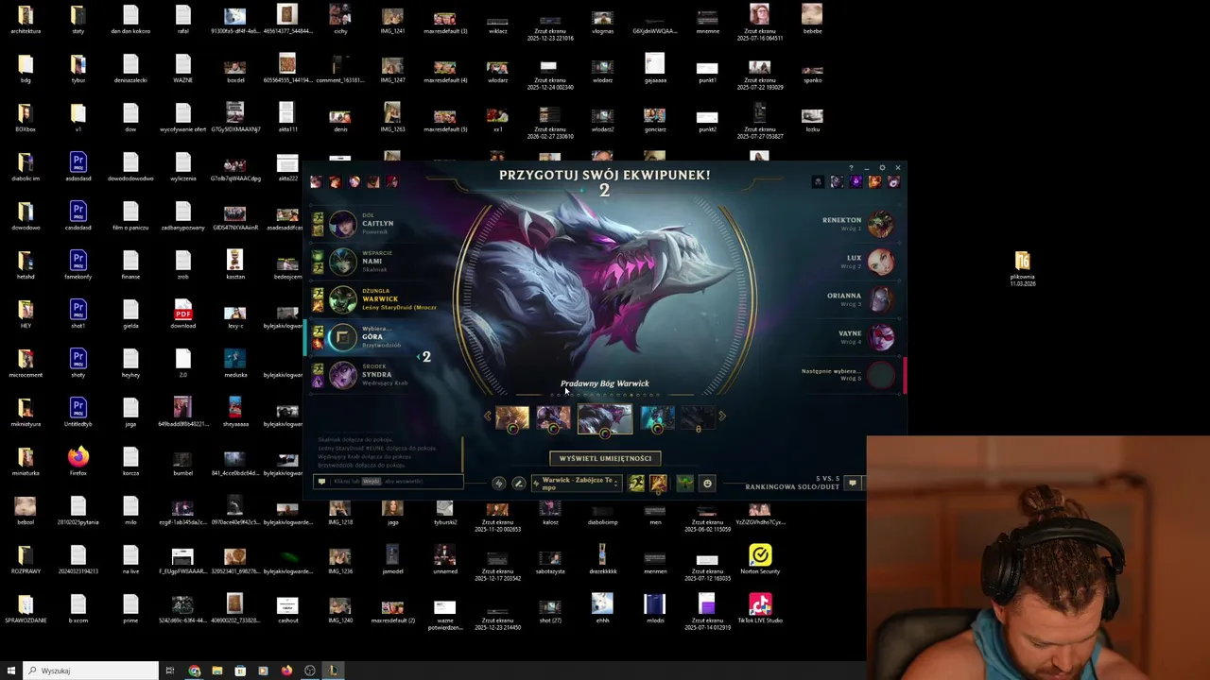Open League client settings gear
The image size is (1210, 680).
882,168
